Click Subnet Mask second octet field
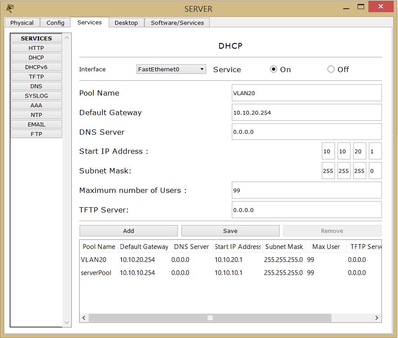398x338 pixels. pyautogui.click(x=344, y=171)
